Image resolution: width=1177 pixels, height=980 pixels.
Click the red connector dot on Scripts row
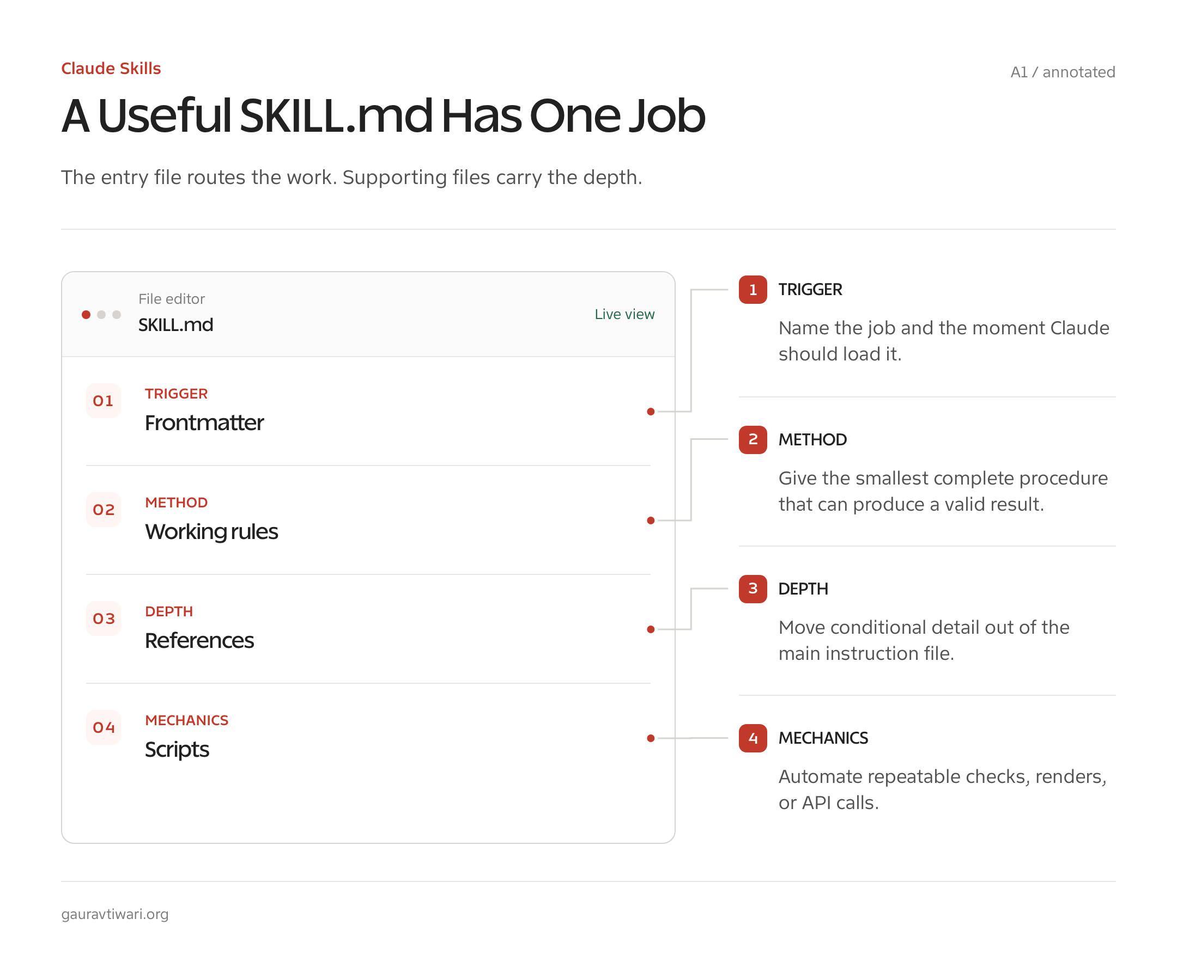[x=651, y=738]
